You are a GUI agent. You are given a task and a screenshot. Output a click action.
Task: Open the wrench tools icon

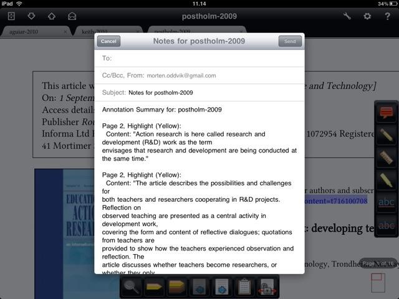coord(347,16)
